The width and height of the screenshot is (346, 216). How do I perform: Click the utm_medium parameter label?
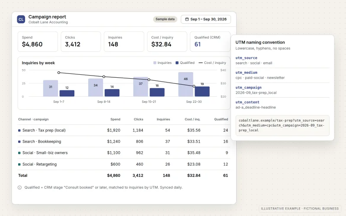tap(246, 73)
